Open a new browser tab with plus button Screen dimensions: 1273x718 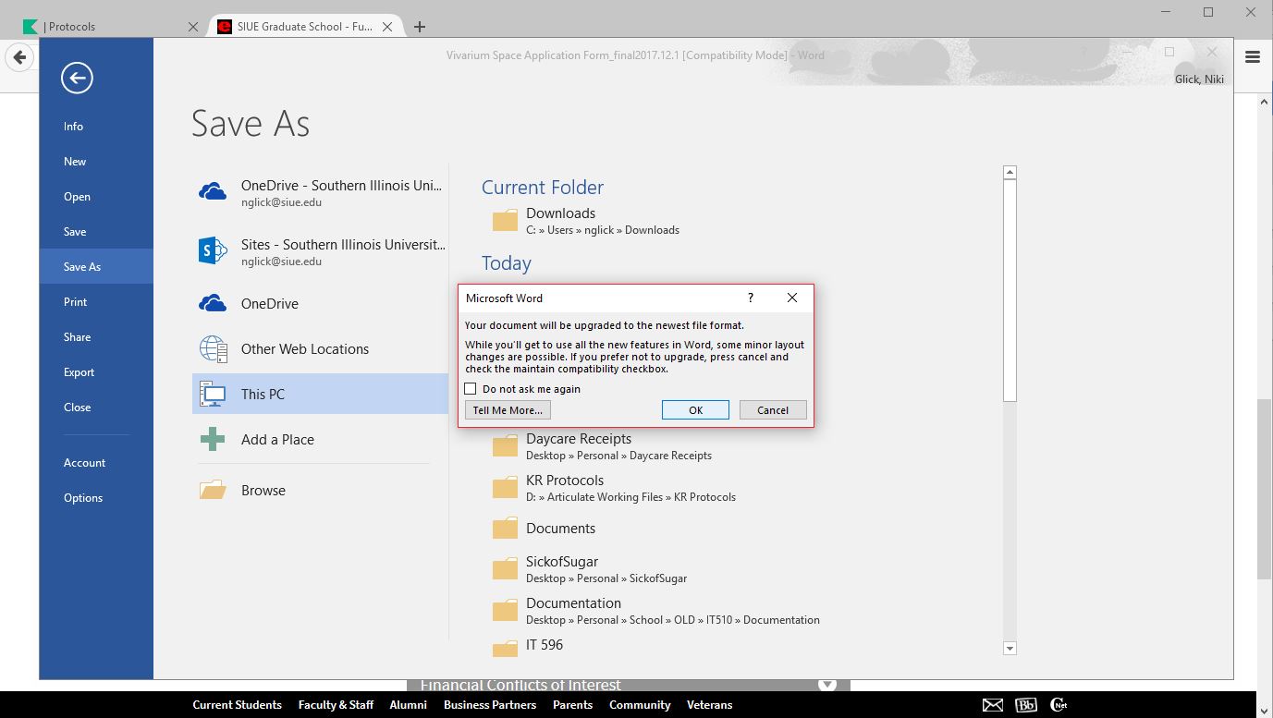click(x=420, y=27)
